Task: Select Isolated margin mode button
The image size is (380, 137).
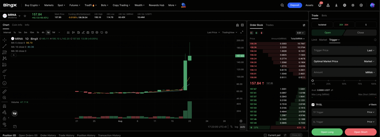Action: pyautogui.click(x=322, y=25)
